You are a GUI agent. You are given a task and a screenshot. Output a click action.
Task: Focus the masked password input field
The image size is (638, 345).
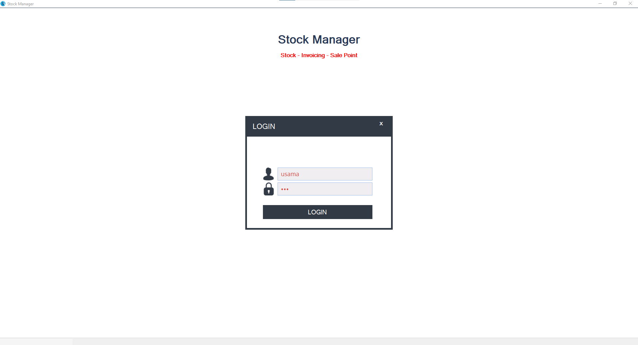pos(325,189)
